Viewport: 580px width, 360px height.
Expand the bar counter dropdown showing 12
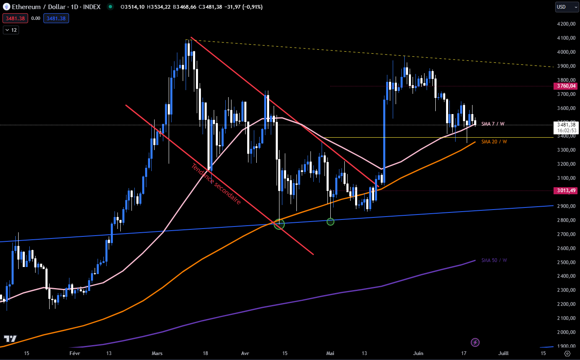click(x=10, y=30)
